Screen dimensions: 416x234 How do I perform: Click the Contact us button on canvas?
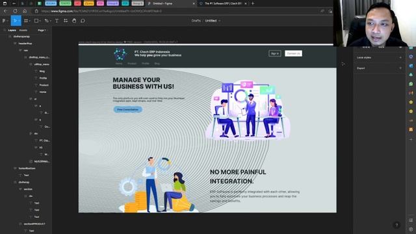[293, 53]
